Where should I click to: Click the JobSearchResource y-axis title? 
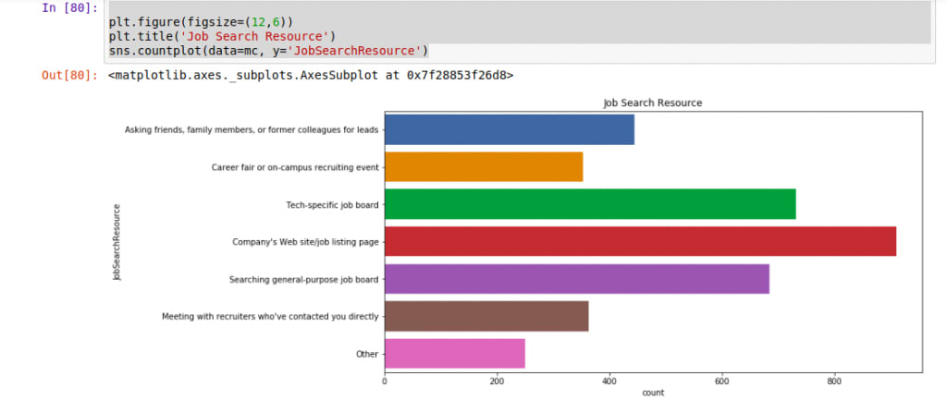[117, 242]
